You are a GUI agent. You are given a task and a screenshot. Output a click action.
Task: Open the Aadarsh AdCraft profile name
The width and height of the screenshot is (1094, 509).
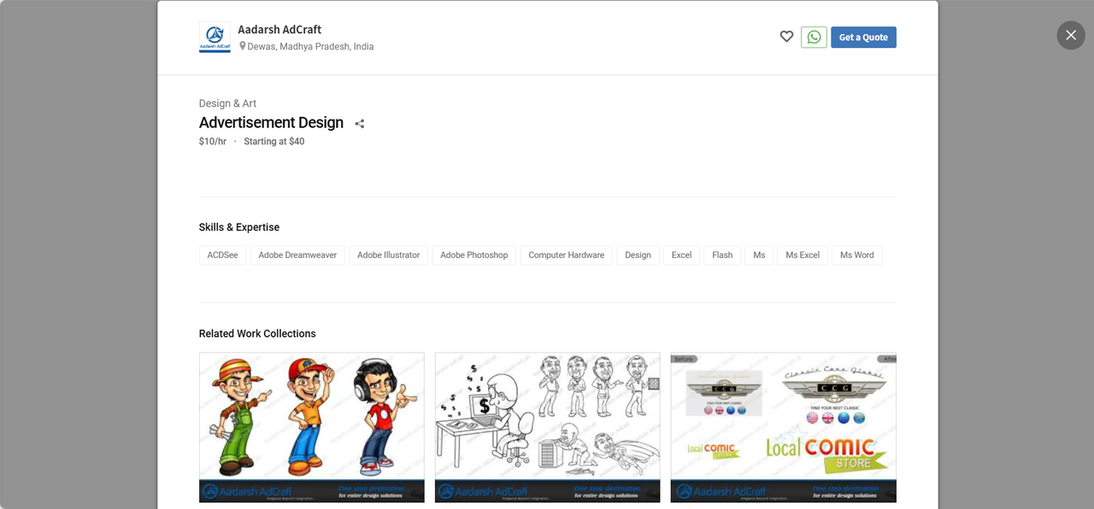(x=279, y=29)
